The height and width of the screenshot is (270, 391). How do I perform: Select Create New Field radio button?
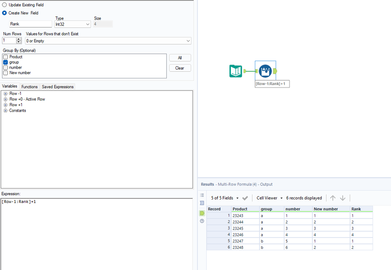pos(4,13)
